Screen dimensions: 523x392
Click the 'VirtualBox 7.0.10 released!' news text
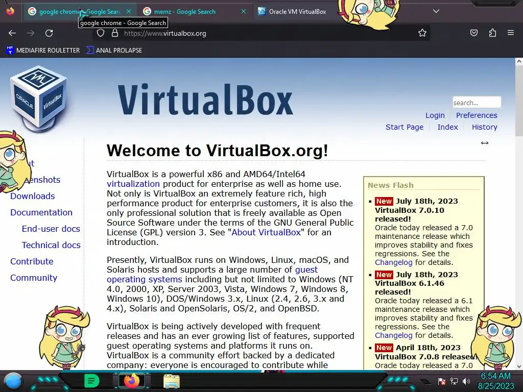pos(410,215)
